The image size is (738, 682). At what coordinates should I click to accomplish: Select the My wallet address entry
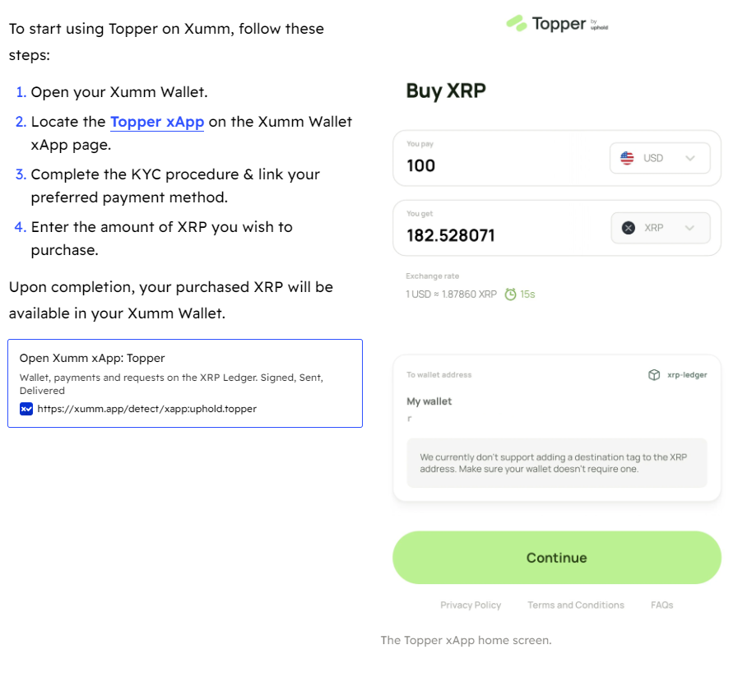pos(429,401)
